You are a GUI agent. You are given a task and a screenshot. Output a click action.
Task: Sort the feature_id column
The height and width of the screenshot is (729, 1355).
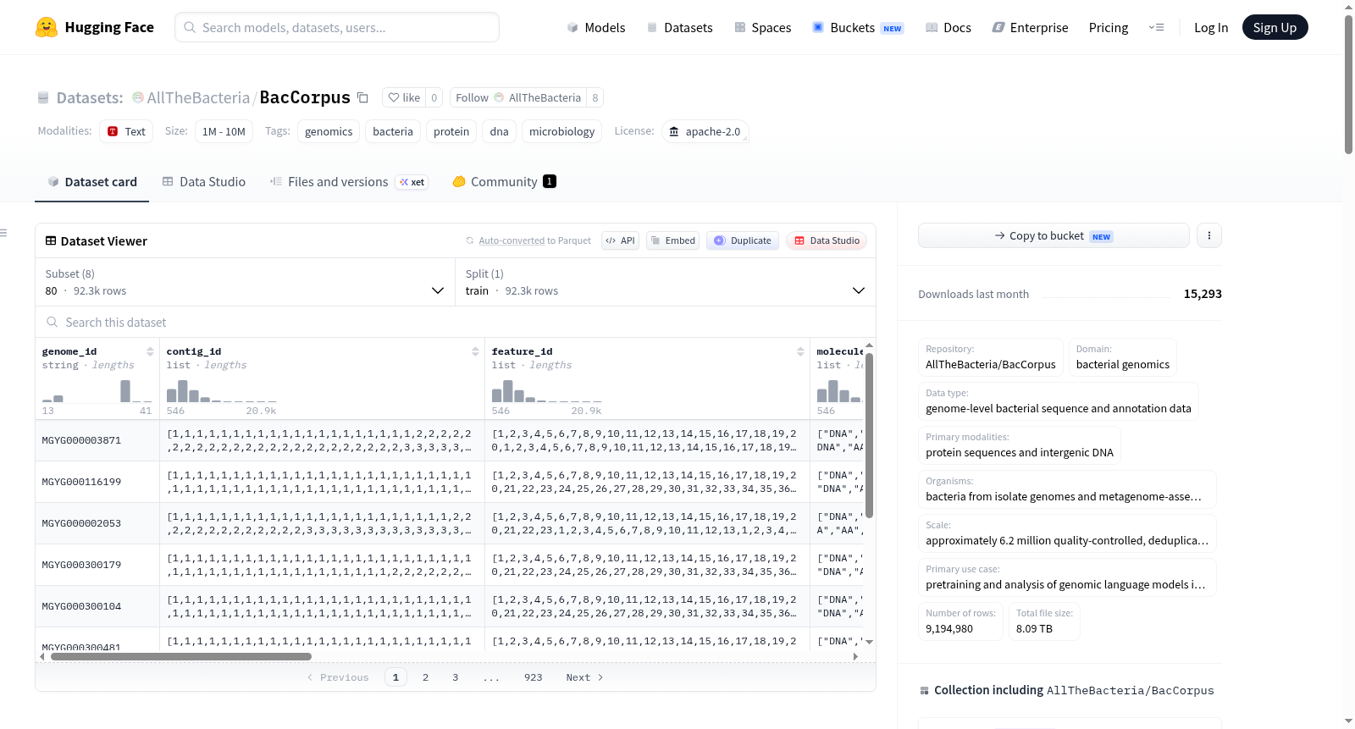coord(800,351)
